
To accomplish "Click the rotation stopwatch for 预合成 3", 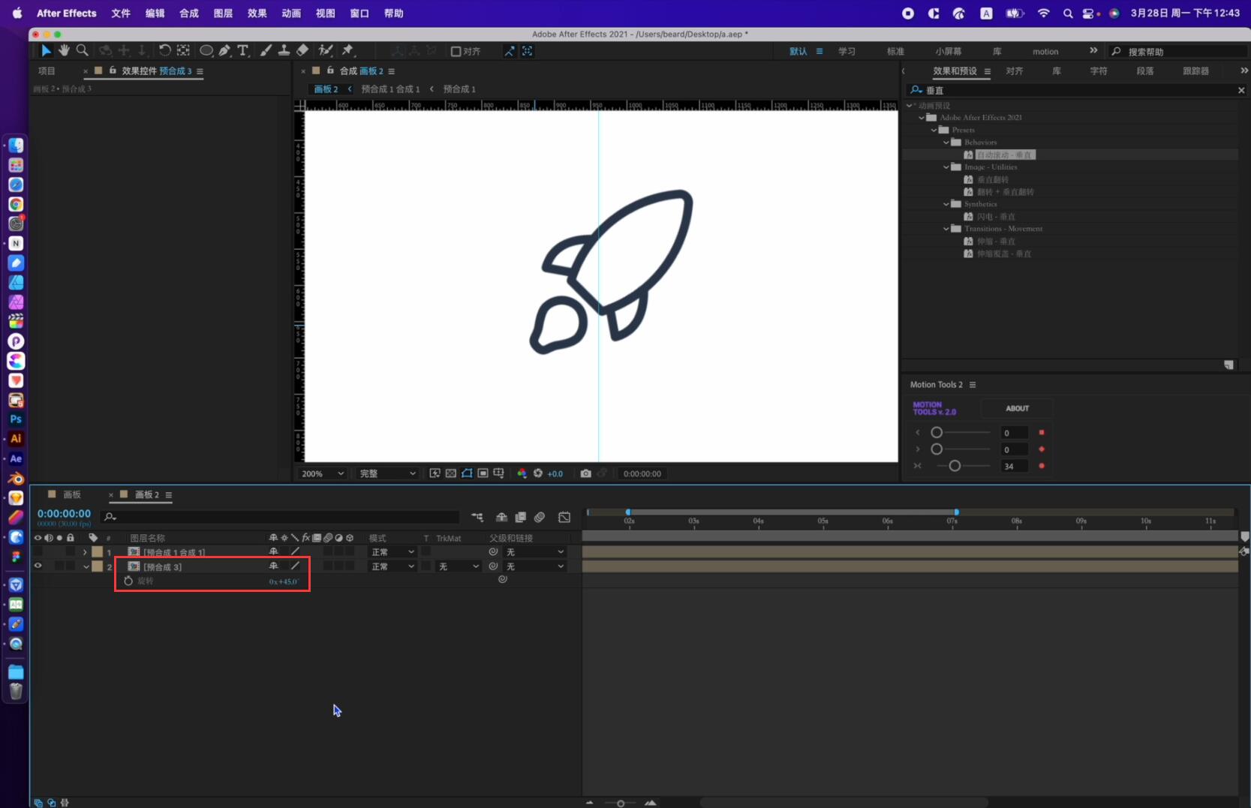I will tap(128, 581).
